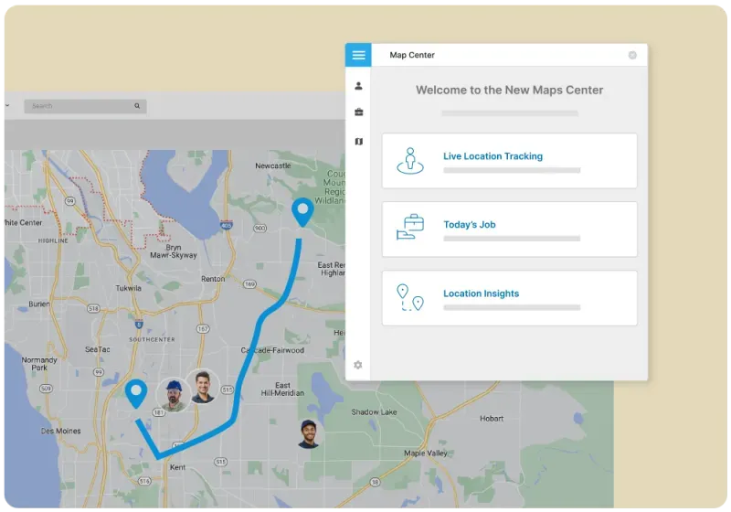Click the briefcase icon in sidebar
Image resolution: width=731 pixels, height=512 pixels.
(x=358, y=112)
